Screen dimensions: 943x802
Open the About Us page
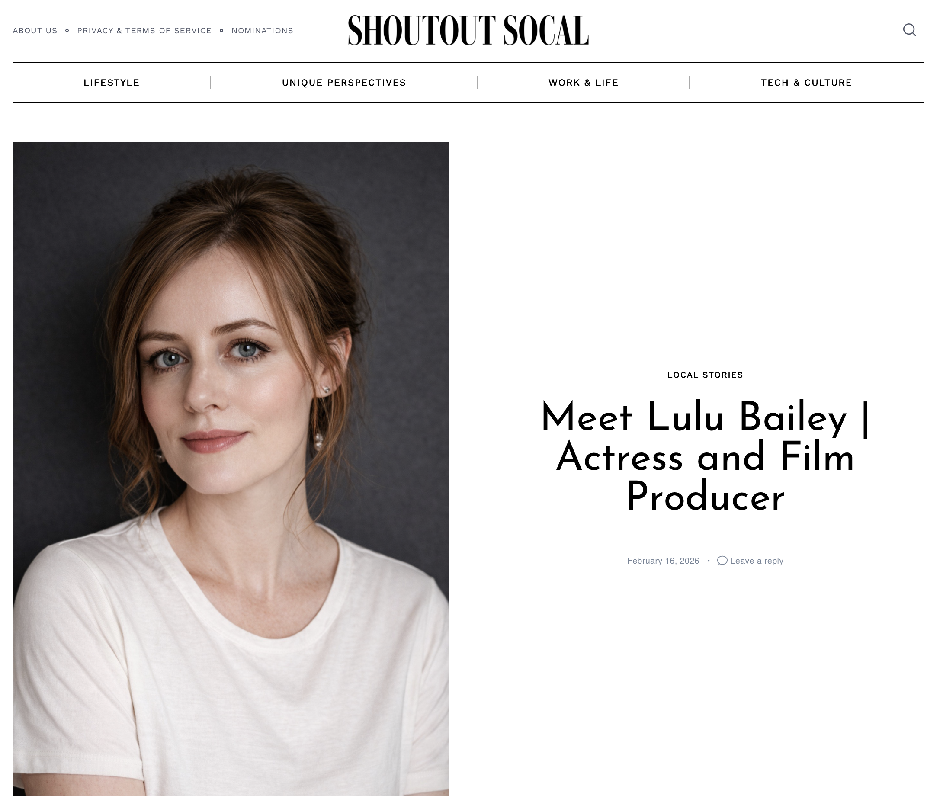pyautogui.click(x=35, y=30)
